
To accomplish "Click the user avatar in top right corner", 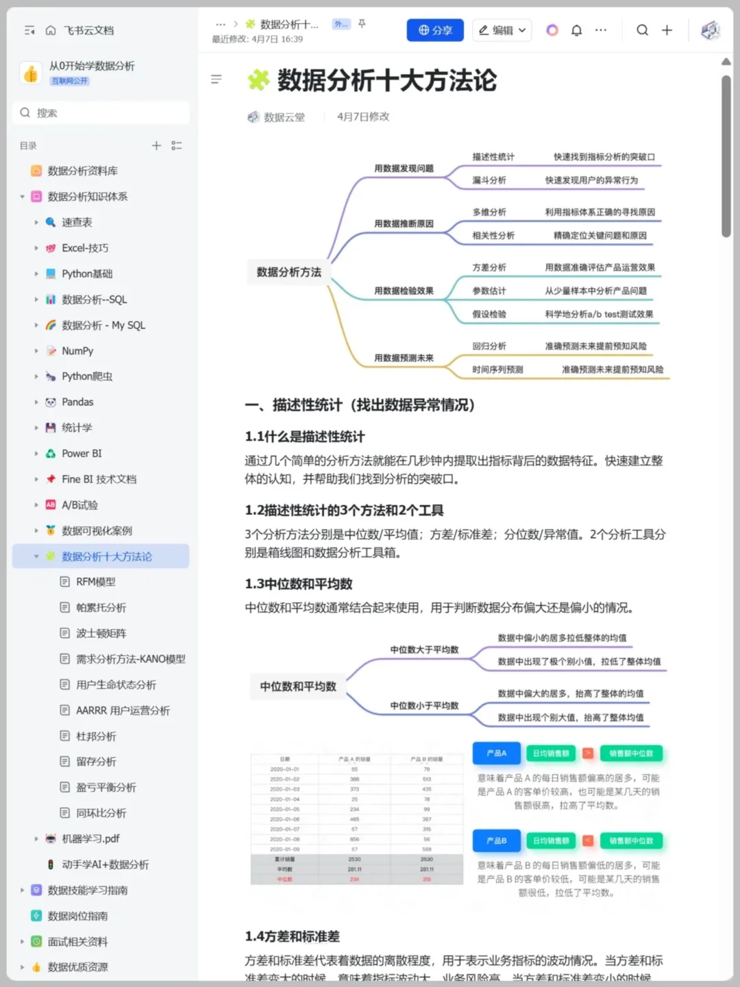I will (x=711, y=30).
